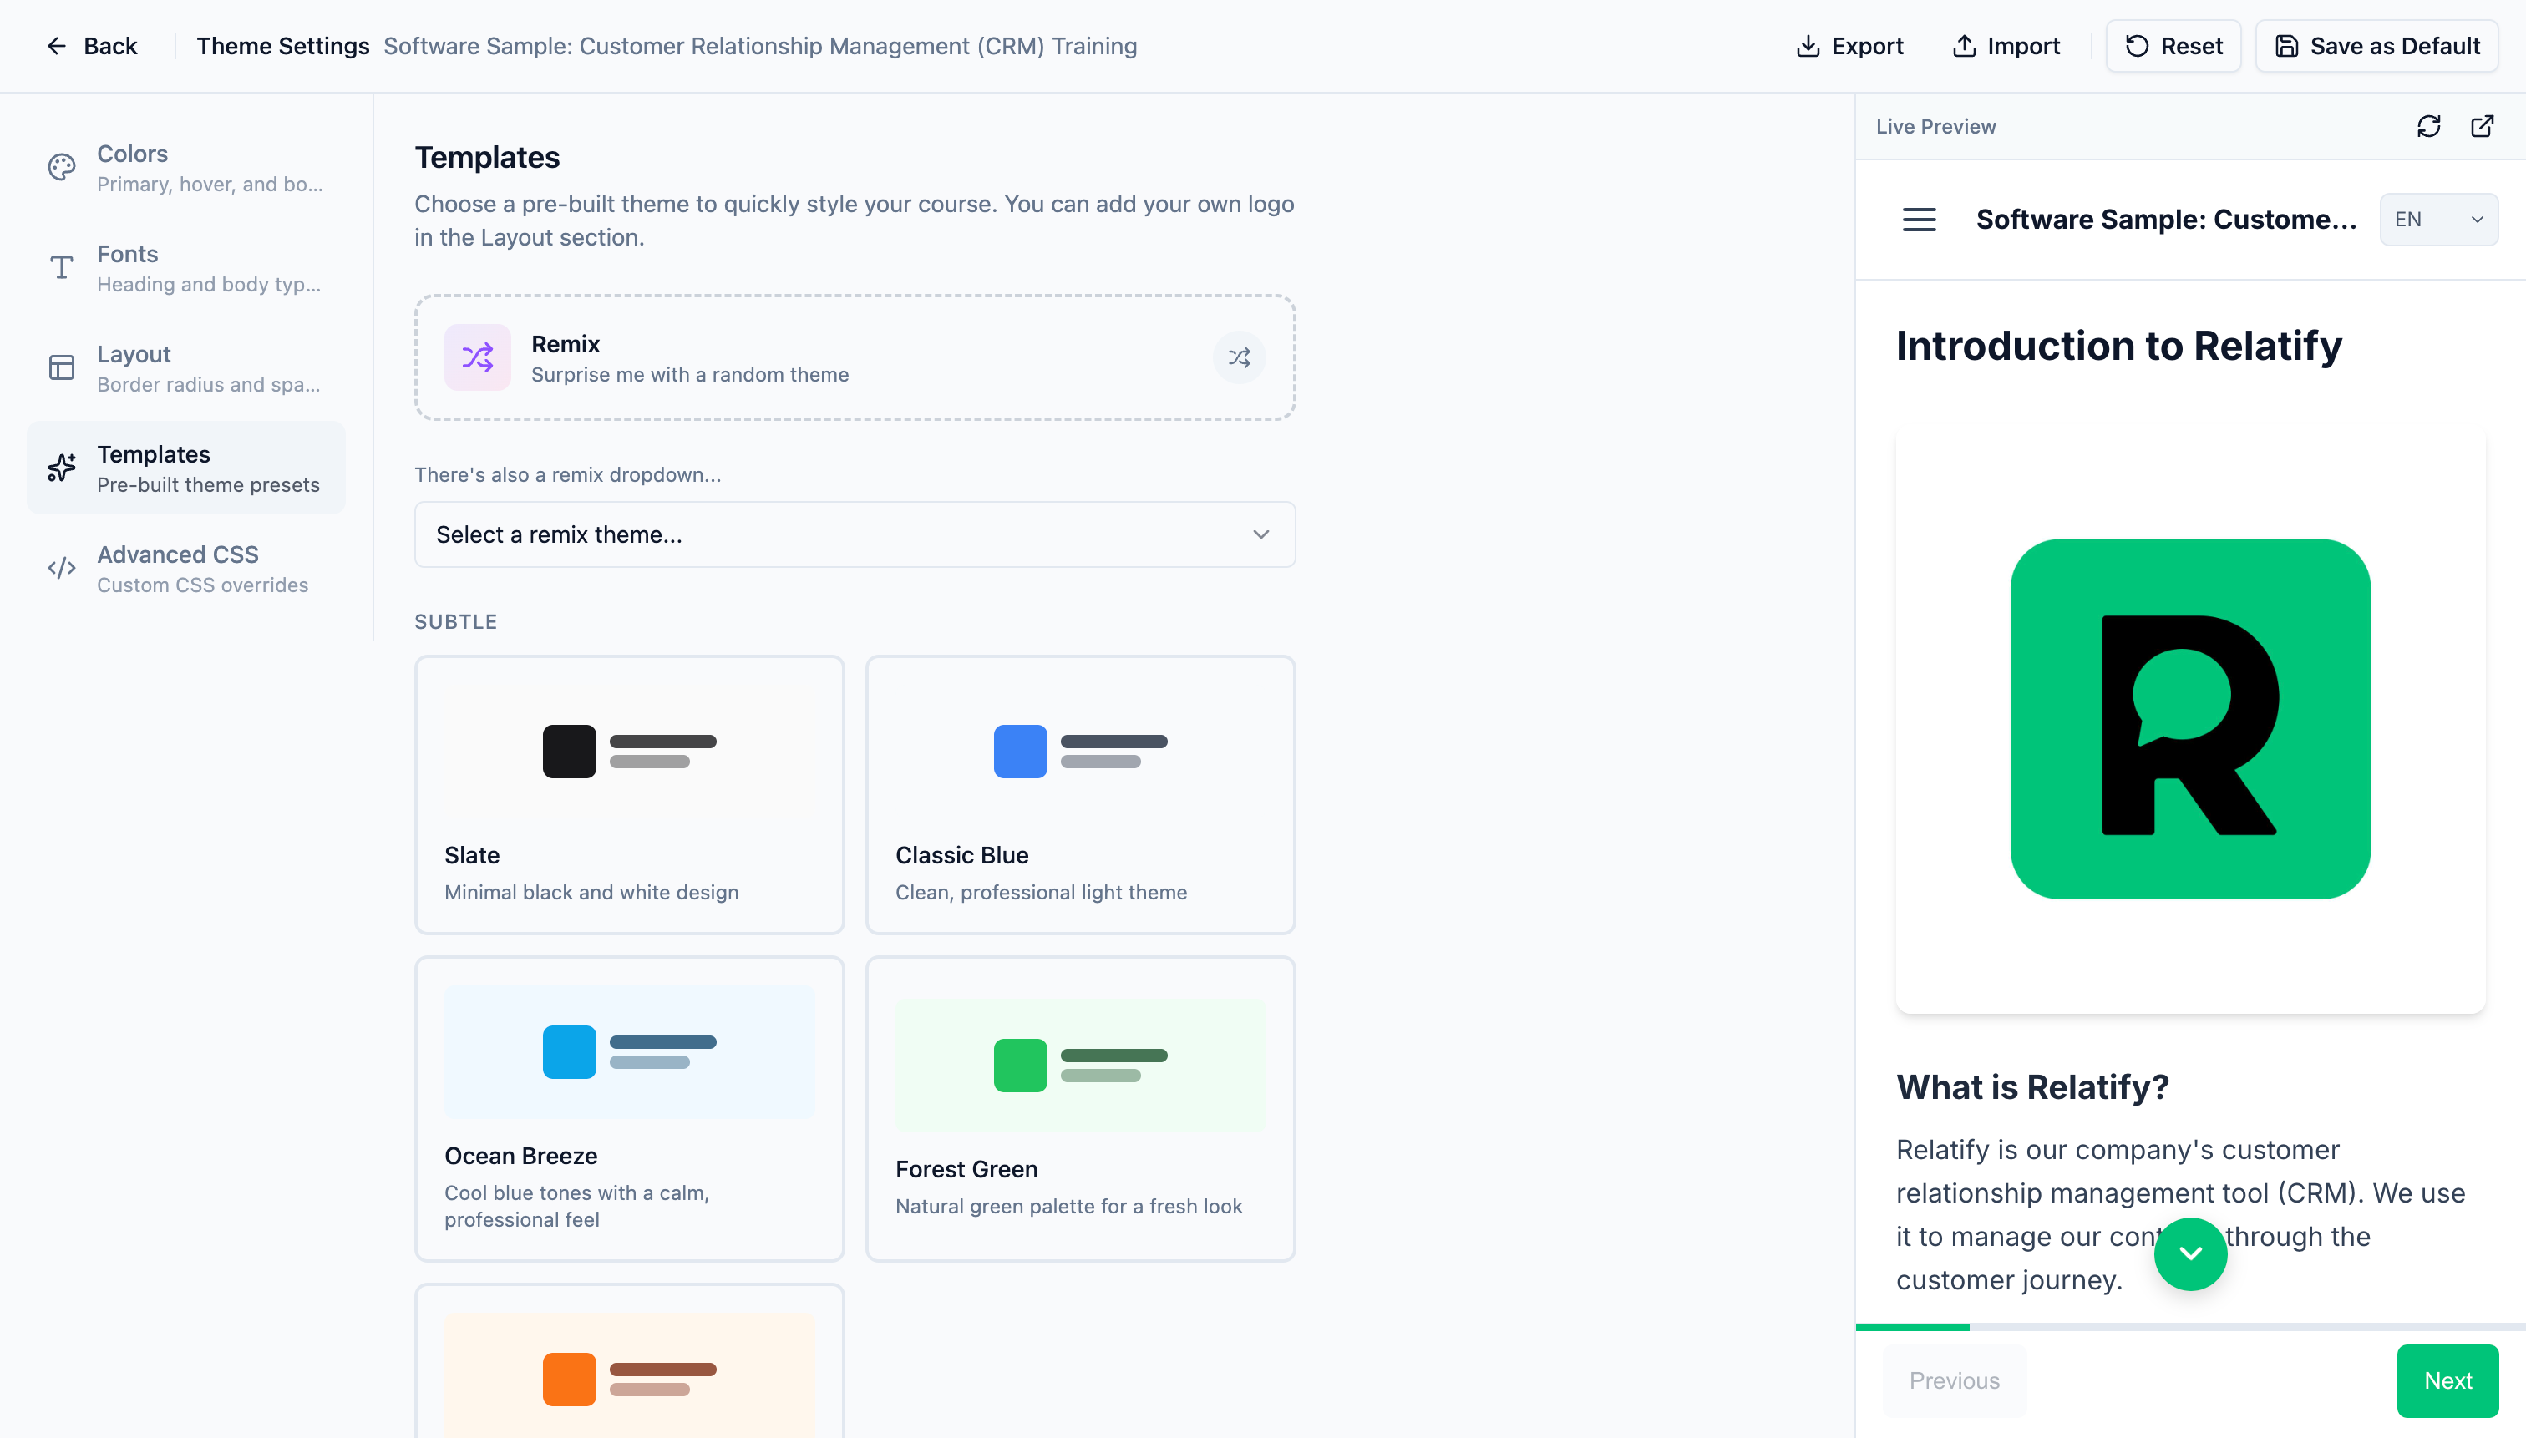Reset the theme settings
Screen dimensions: 2526x1438
[2173, 47]
